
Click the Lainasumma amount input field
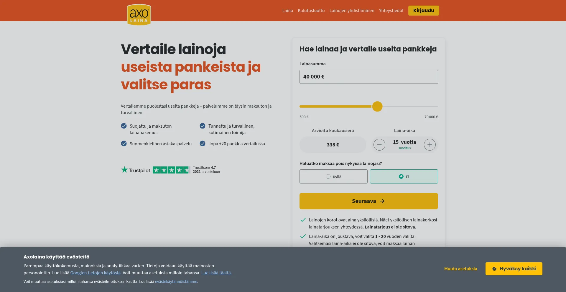coord(368,77)
